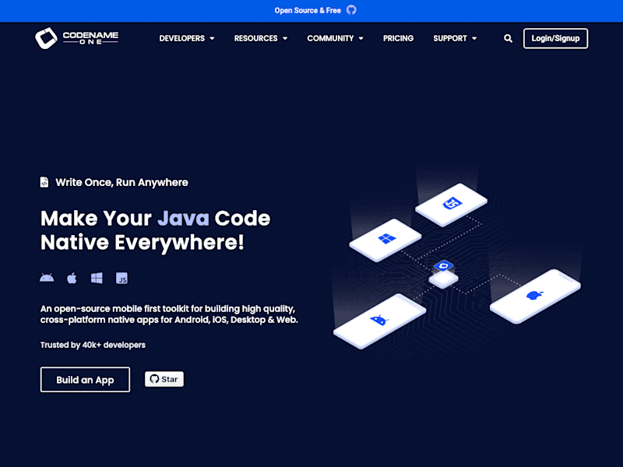Click the Apple phone in illustration
623x467 pixels.
[x=535, y=296]
